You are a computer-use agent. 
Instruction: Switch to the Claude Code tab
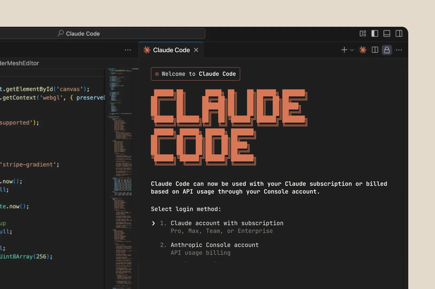[x=171, y=50]
